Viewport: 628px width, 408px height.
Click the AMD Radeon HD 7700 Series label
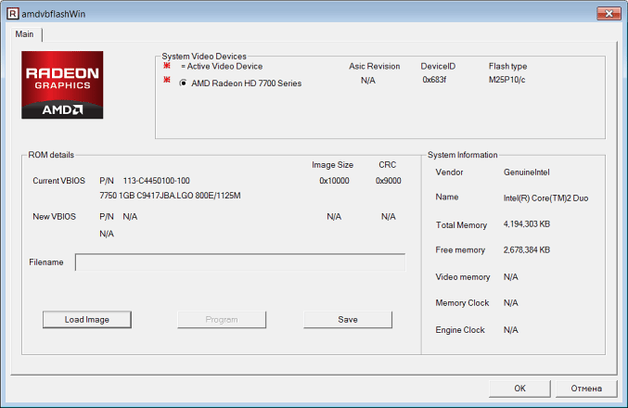coord(247,83)
